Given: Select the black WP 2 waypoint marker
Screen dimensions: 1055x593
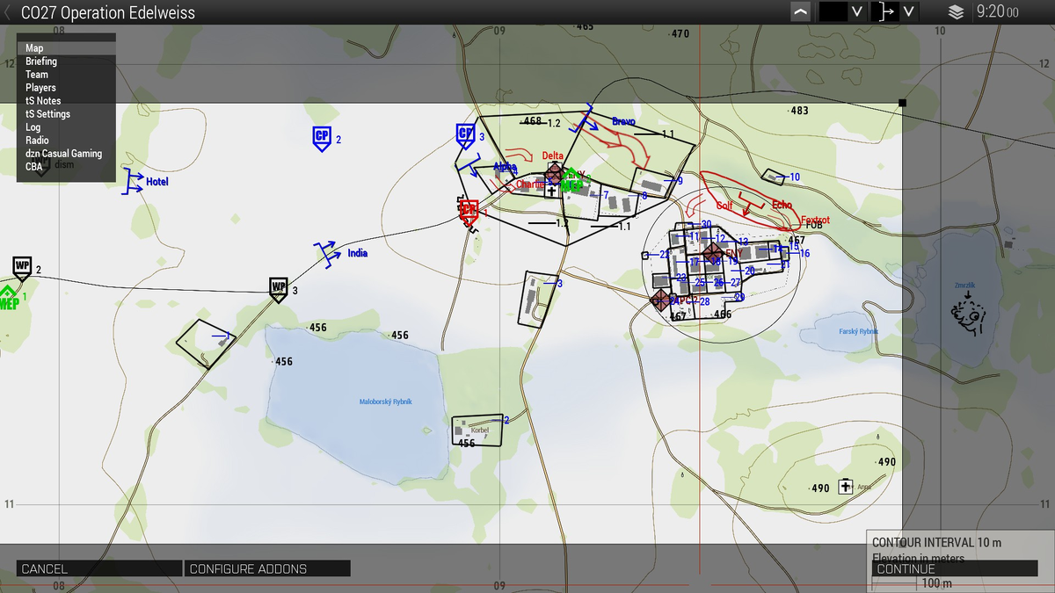Looking at the screenshot, I should [x=22, y=268].
